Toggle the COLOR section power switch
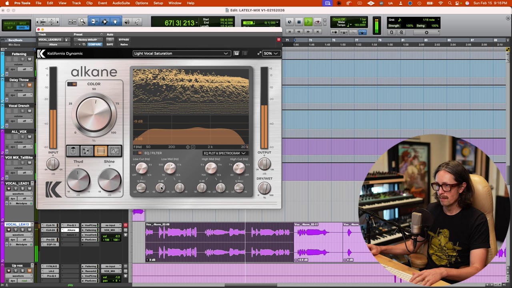This screenshot has height=288, width=512. pyautogui.click(x=72, y=84)
